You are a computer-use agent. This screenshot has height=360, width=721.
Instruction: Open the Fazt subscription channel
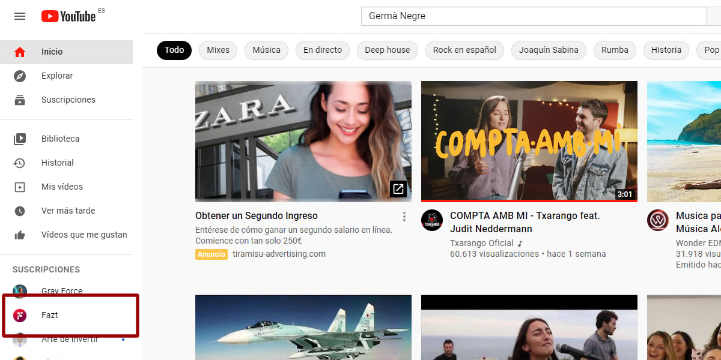(66, 315)
